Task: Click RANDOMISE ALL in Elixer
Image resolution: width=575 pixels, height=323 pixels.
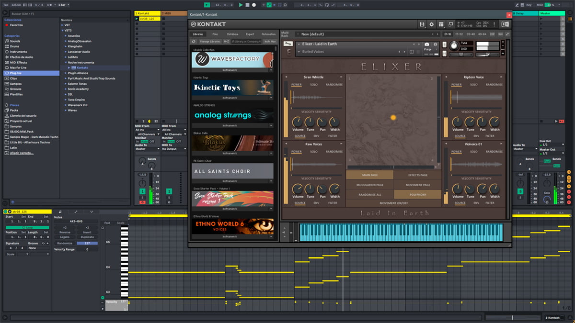Action: [x=370, y=194]
